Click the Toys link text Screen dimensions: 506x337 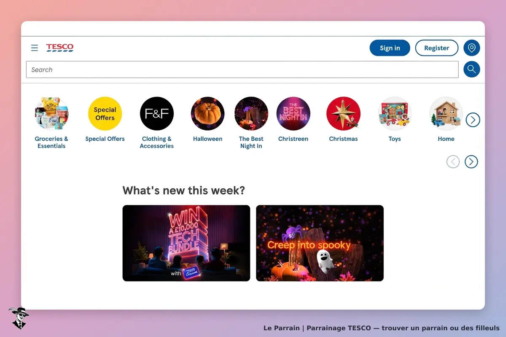(395, 139)
